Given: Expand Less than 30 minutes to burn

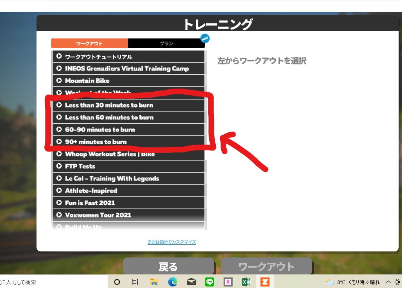Looking at the screenshot, I should [129, 105].
